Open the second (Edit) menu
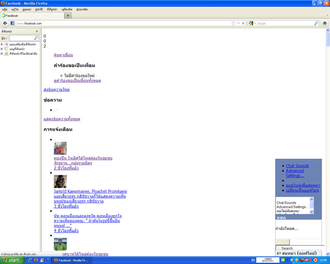The image size is (330, 264). pos(15,9)
